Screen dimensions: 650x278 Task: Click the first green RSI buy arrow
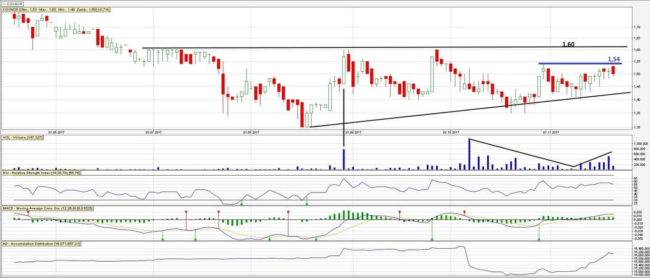[x=242, y=204]
